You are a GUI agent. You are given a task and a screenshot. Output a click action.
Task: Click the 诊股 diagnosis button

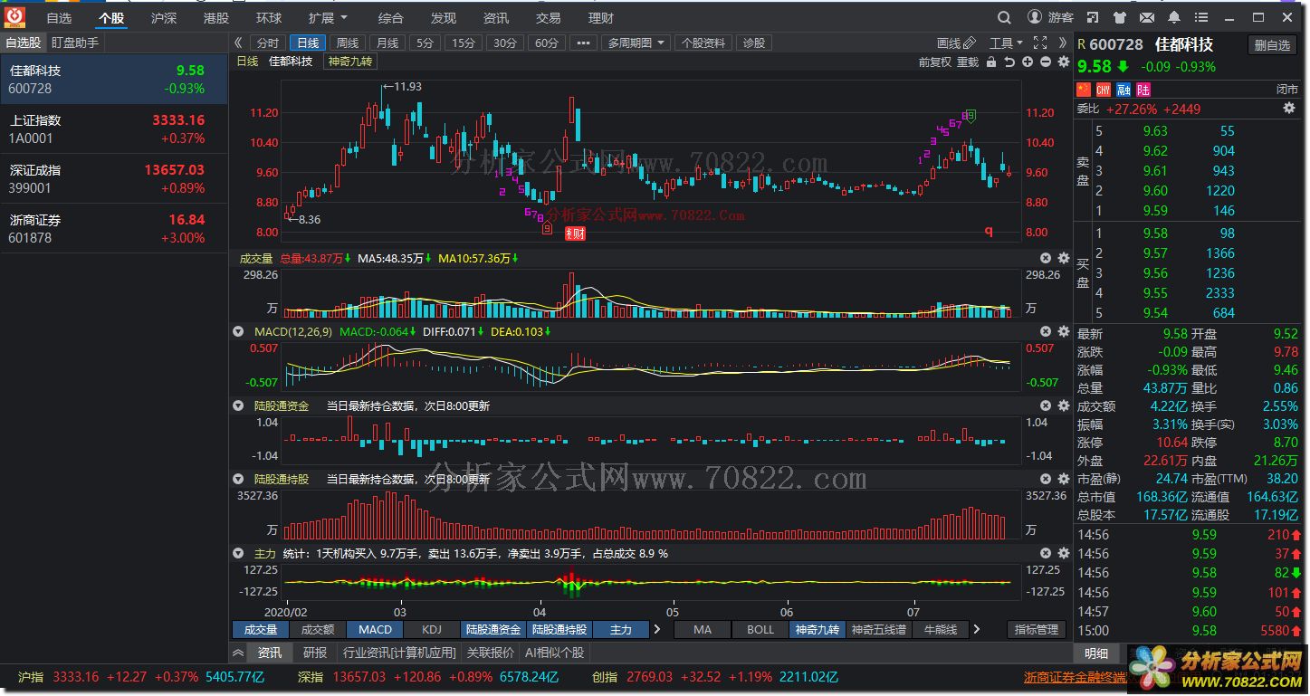753,43
